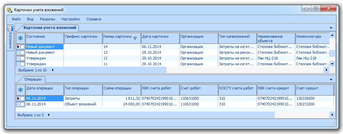The width and height of the screenshot is (343, 134).
Task: Click the credit account 130231000 cell
Action: [314, 104]
